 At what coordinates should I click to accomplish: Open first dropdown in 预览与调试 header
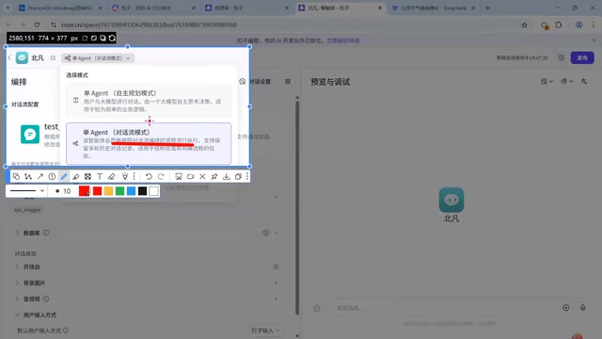pyautogui.click(x=547, y=82)
